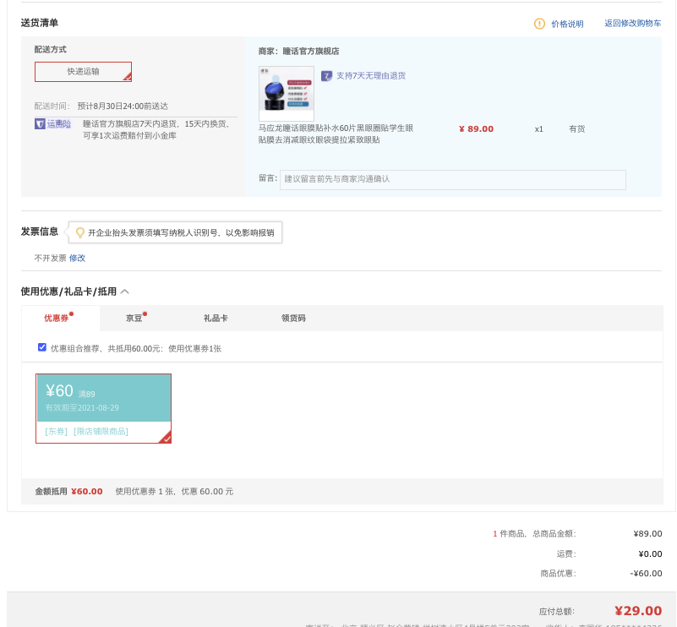Click 金额抵用 ¥60.00 amount

click(x=87, y=492)
